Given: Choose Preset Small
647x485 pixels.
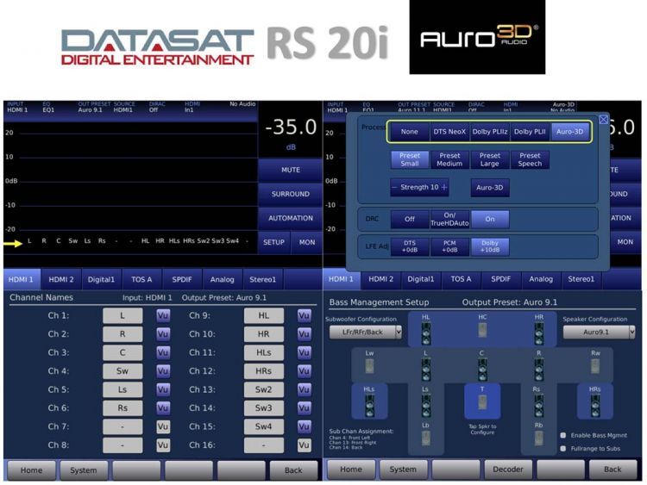Looking at the screenshot, I should [410, 159].
